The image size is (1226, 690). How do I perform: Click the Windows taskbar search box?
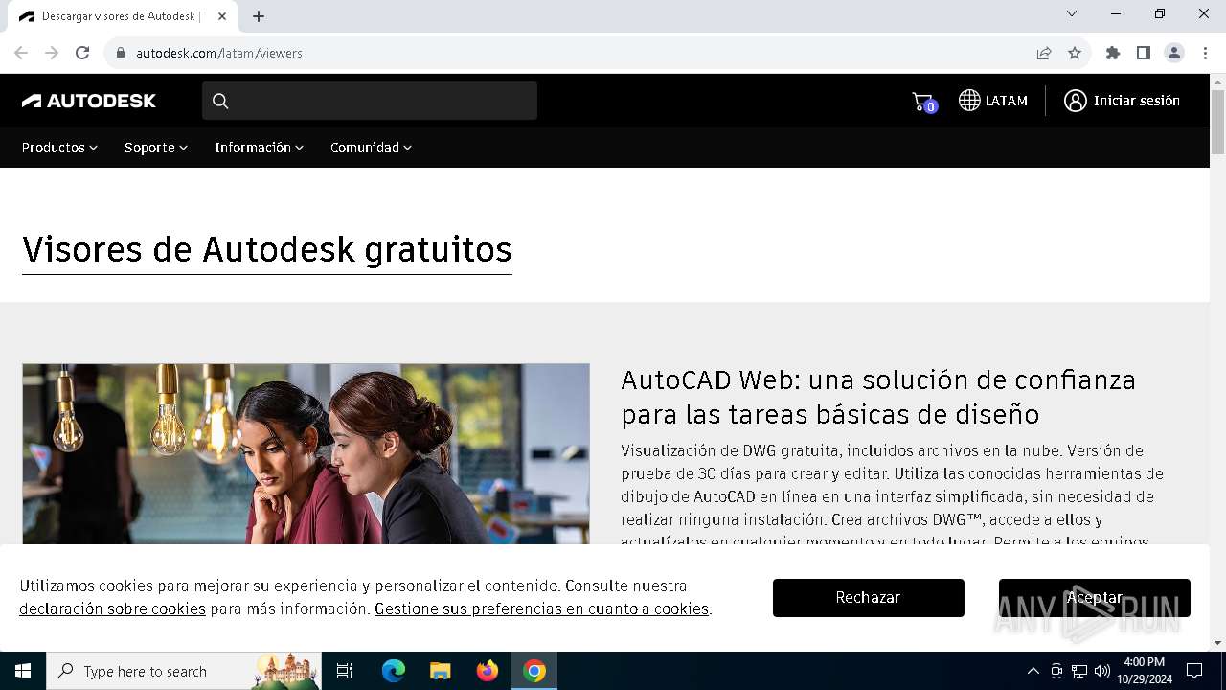pyautogui.click(x=182, y=671)
